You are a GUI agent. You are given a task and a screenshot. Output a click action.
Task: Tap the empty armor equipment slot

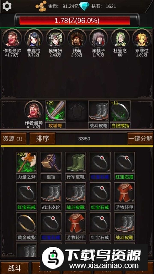point(77,111)
